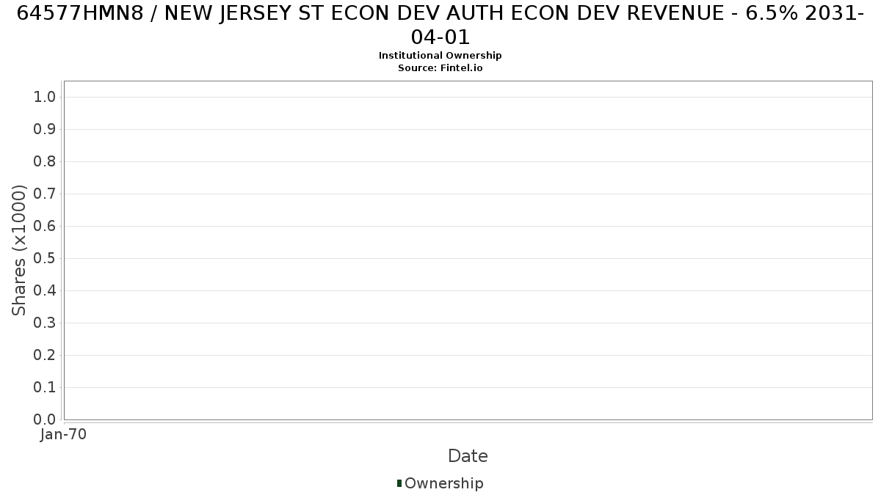Select the Ownership legend label
Image resolution: width=881 pixels, height=495 pixels.
click(443, 483)
